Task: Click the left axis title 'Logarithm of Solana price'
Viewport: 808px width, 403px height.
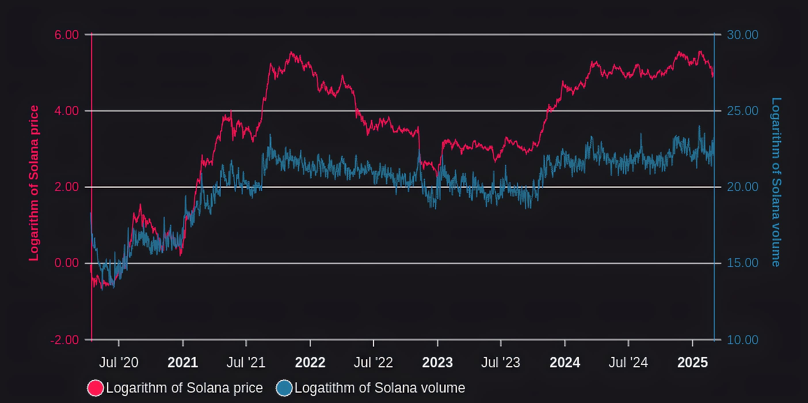Action: (x=34, y=183)
